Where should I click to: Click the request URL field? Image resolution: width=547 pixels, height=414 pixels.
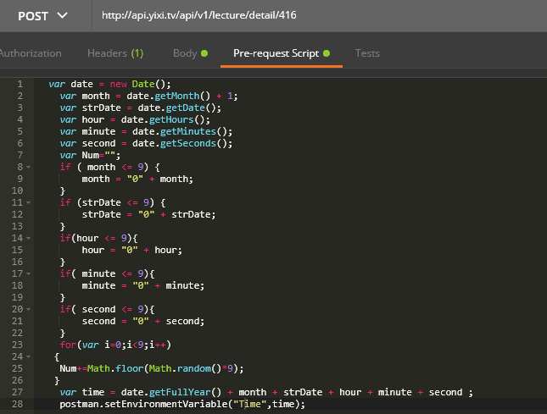pyautogui.click(x=319, y=16)
